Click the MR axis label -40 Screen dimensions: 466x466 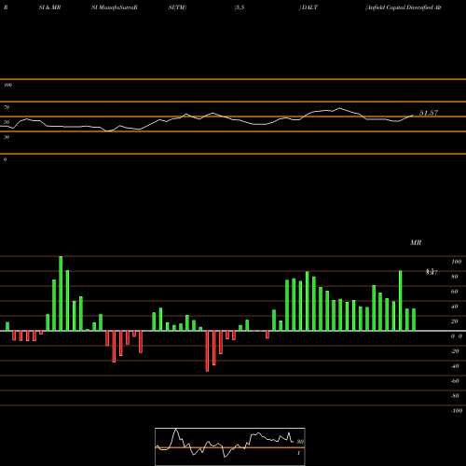(455, 366)
